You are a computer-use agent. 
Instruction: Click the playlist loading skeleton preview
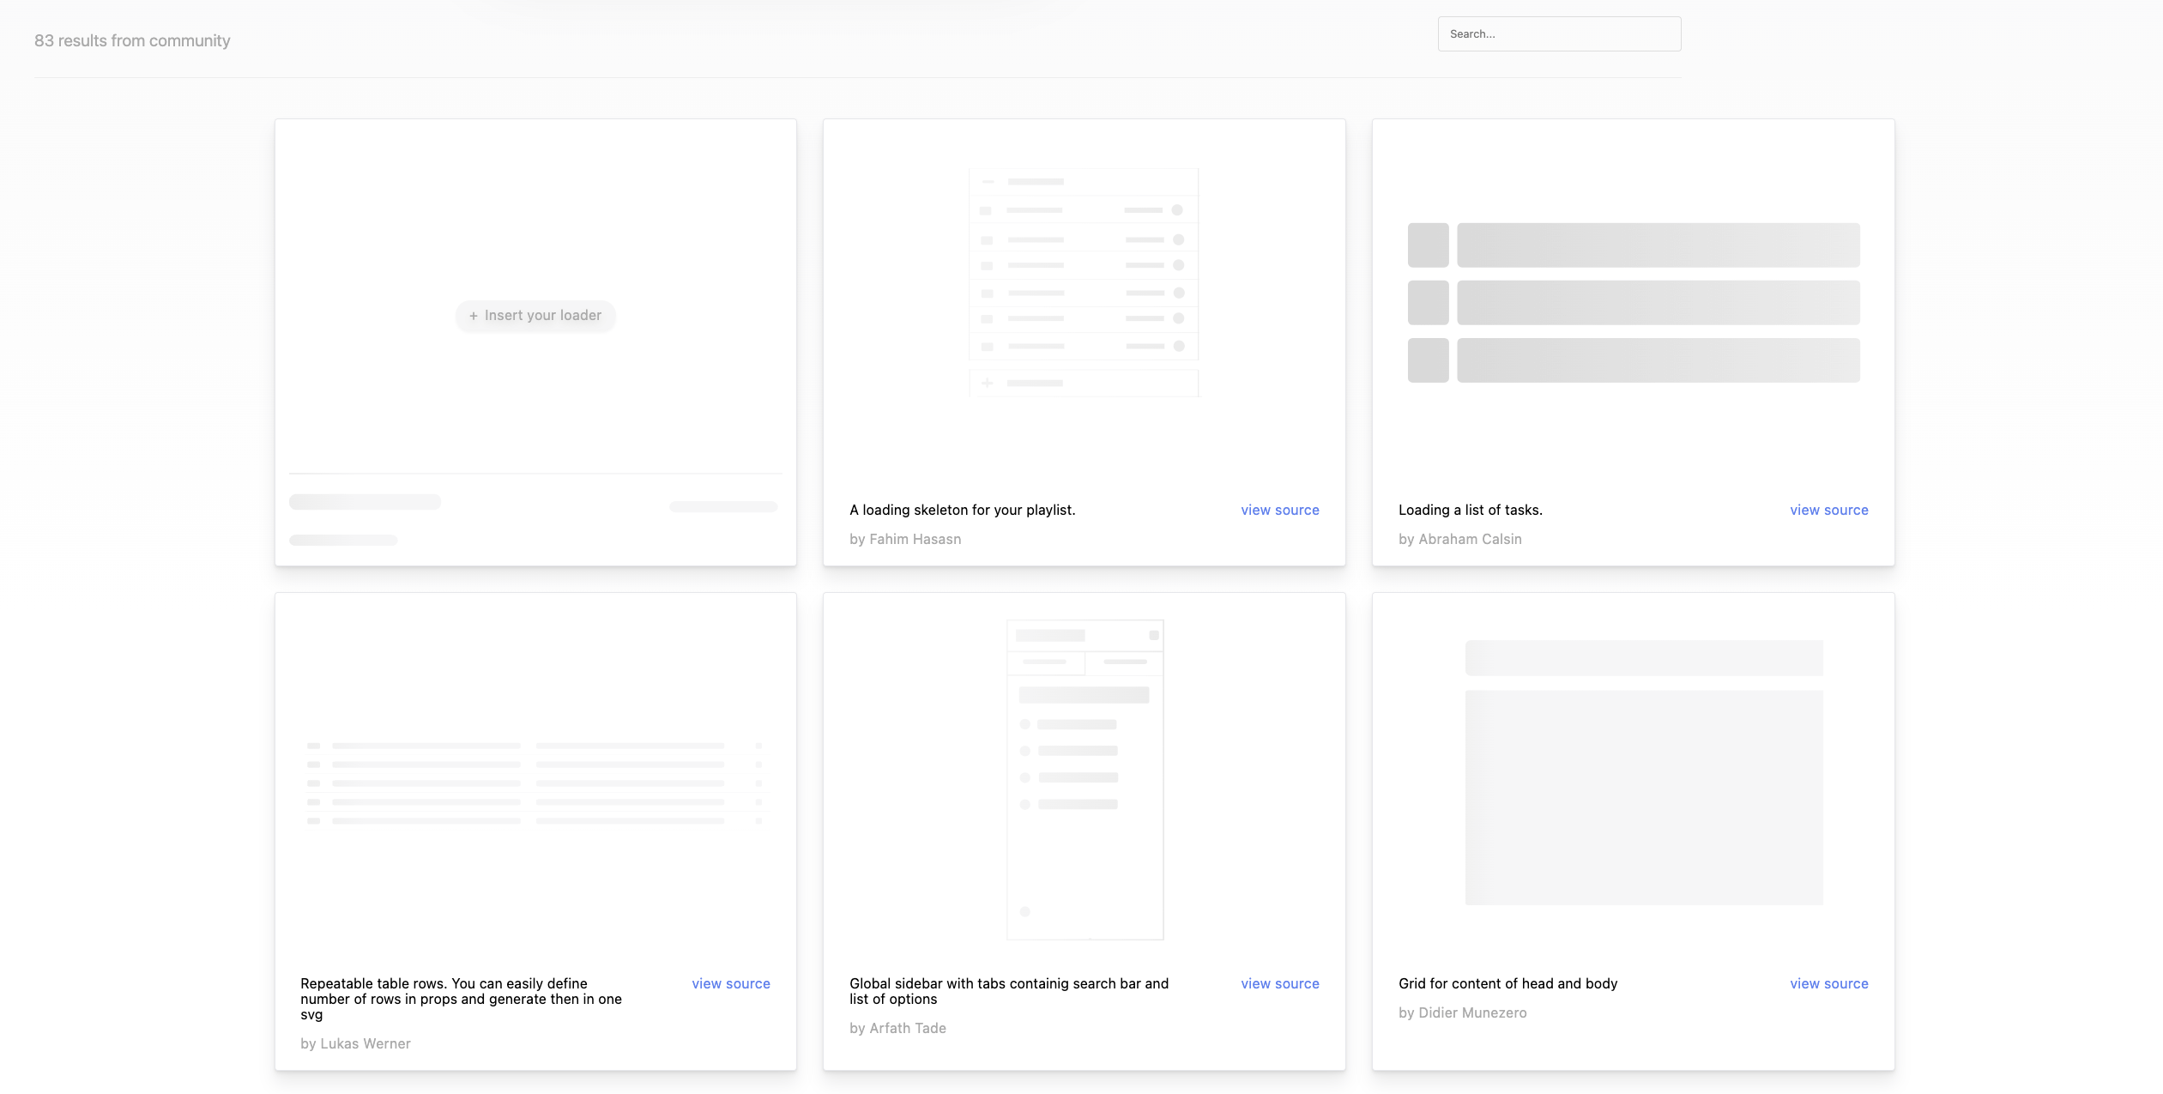pos(1084,282)
